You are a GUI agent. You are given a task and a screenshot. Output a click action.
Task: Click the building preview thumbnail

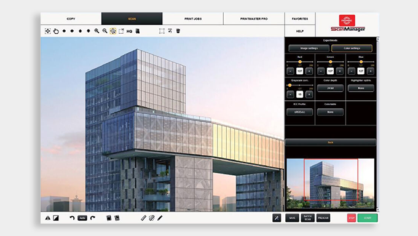331,183
